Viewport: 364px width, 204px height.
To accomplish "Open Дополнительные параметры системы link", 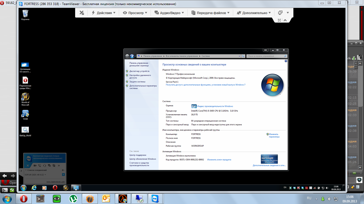I will click(143, 87).
